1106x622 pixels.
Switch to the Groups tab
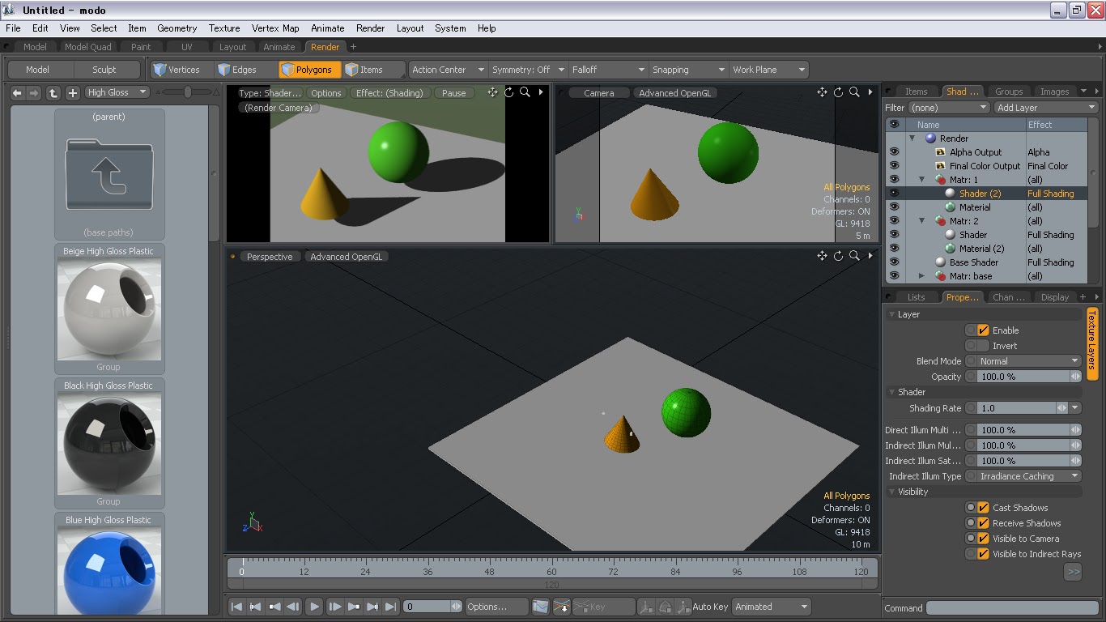coord(1009,91)
